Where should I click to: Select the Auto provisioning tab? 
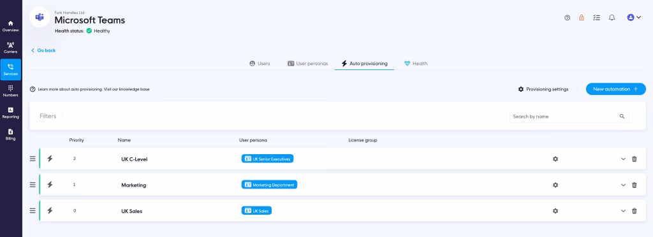(364, 64)
